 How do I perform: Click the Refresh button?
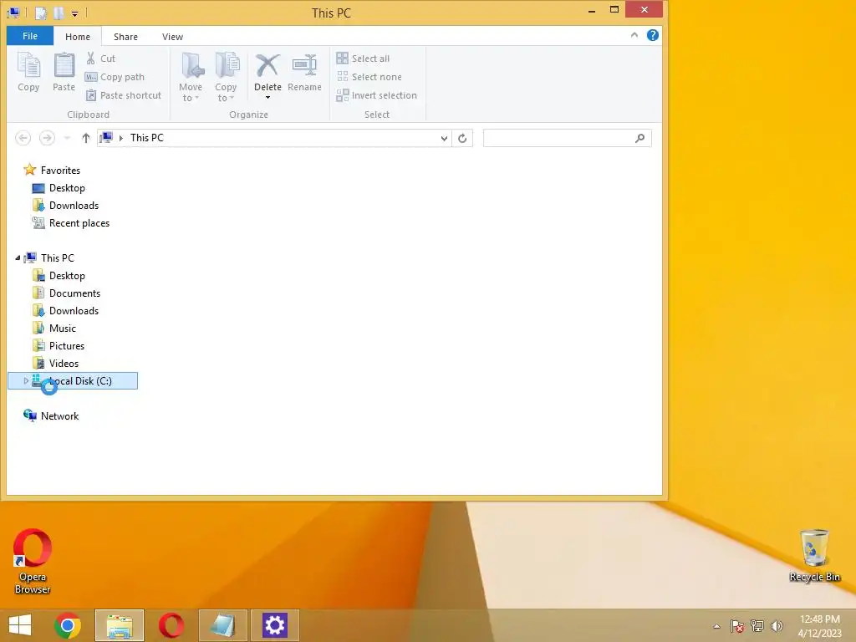click(x=462, y=138)
